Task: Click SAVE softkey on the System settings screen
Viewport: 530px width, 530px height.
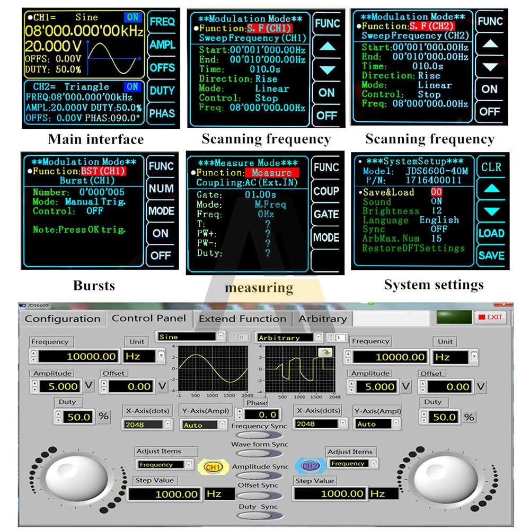Action: click(491, 255)
